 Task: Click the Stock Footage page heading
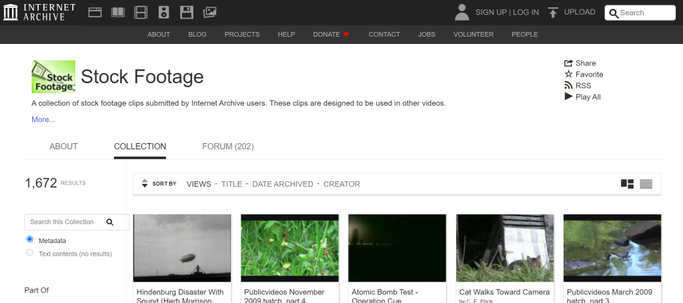[x=142, y=77]
